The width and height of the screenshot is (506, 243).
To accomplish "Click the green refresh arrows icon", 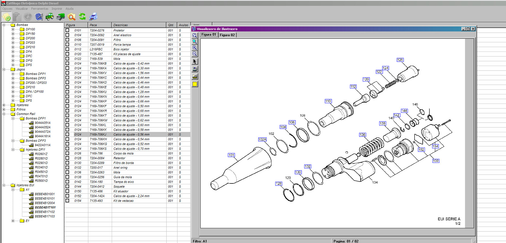I will (82, 17).
